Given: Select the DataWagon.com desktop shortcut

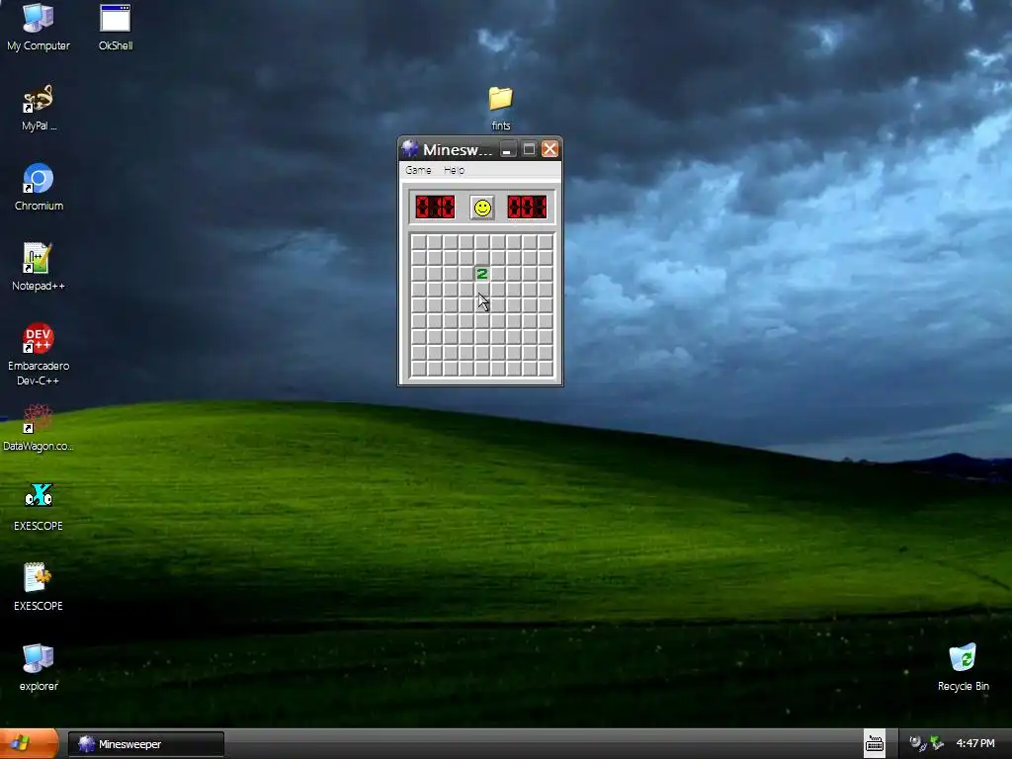Looking at the screenshot, I should 39,427.
